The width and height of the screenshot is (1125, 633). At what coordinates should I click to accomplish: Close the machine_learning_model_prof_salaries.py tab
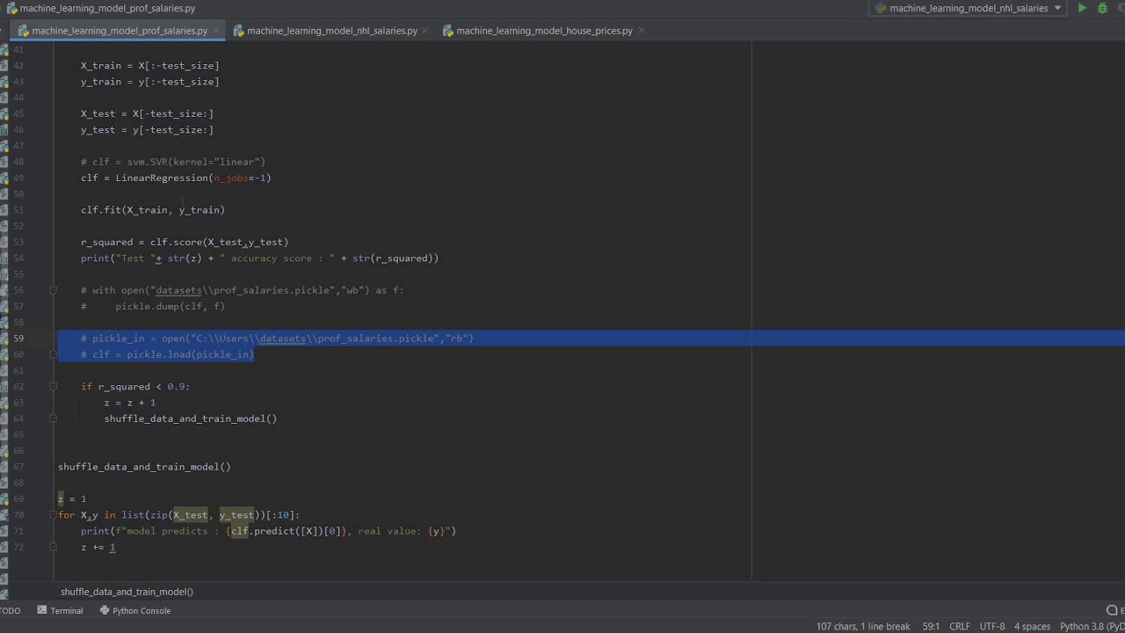click(216, 31)
